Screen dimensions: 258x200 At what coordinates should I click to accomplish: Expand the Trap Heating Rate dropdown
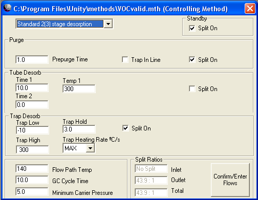pyautogui.click(x=90, y=148)
